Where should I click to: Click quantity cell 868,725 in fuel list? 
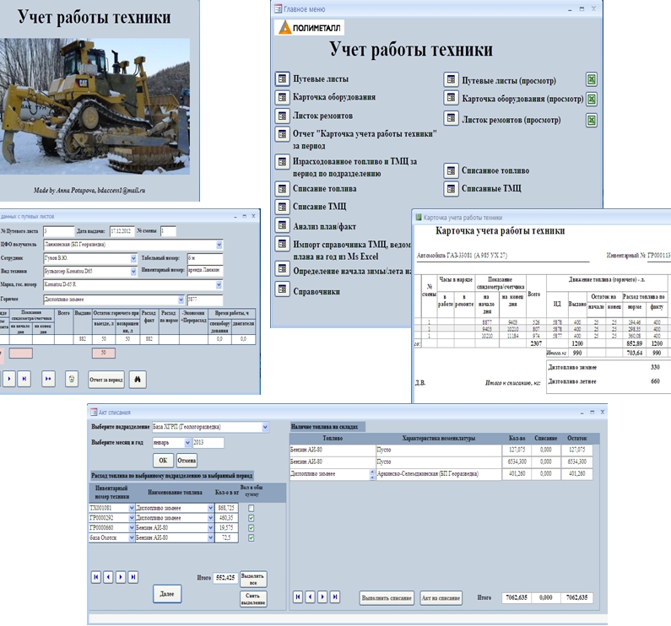tap(225, 509)
